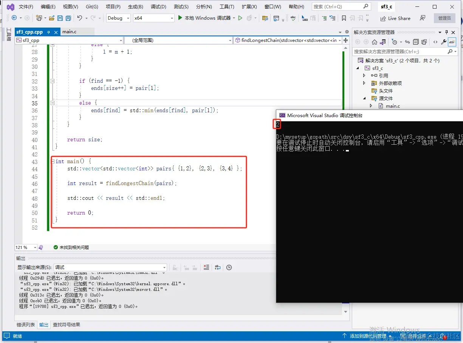Screen dimensions: 463x343
Task: Click the save all icon
Action: coord(68,18)
